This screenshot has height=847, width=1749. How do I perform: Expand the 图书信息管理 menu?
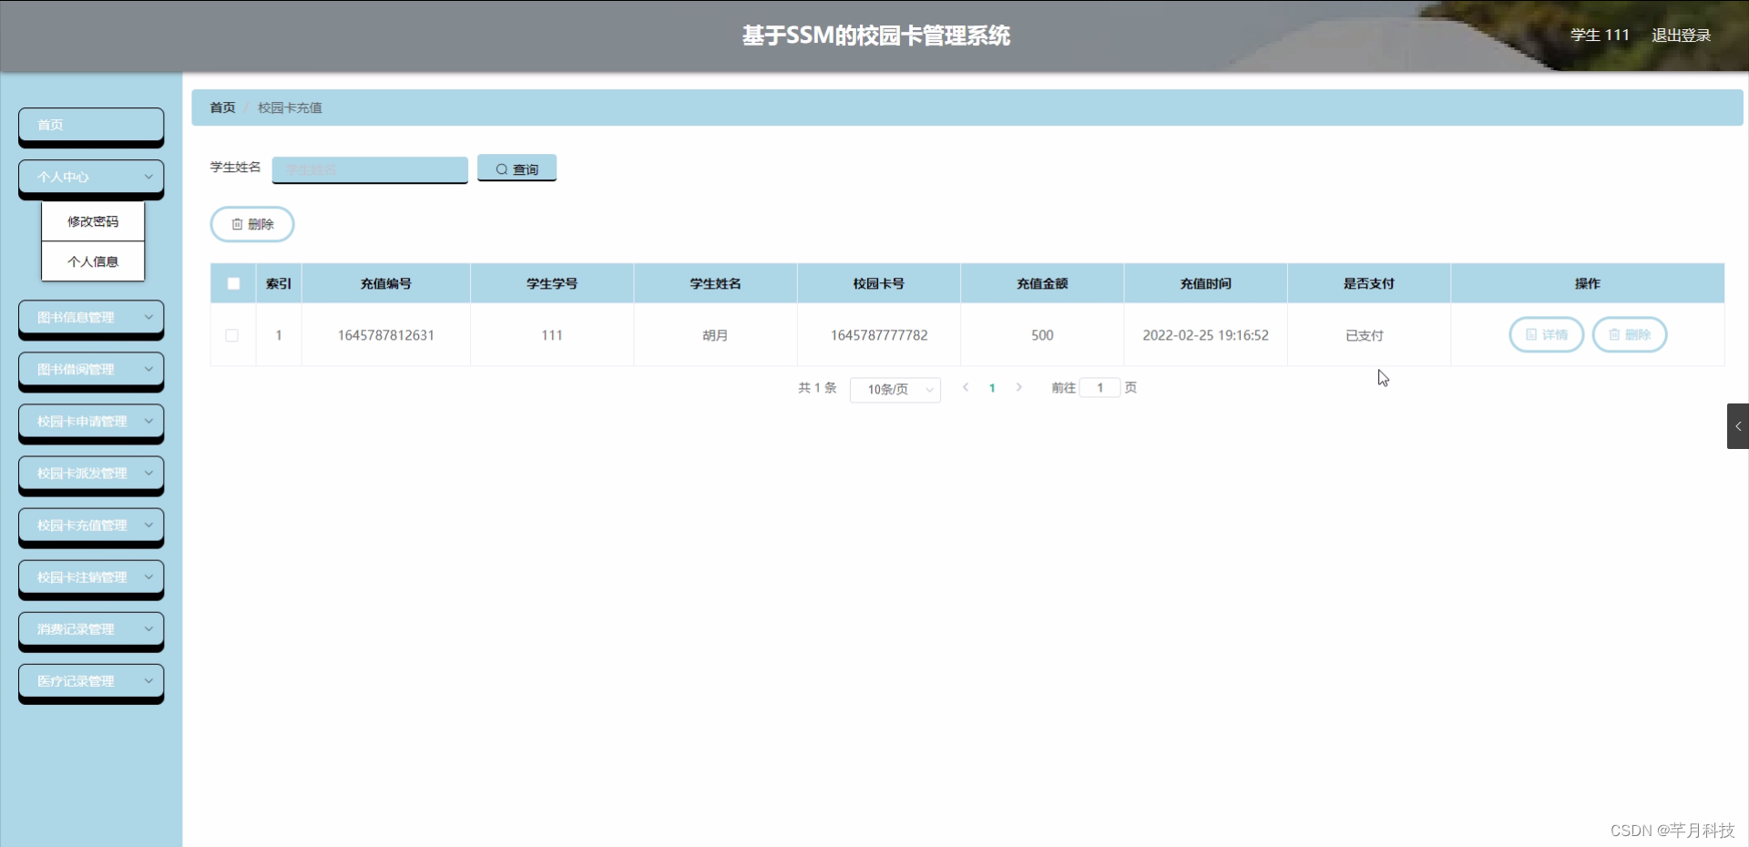[x=90, y=318]
